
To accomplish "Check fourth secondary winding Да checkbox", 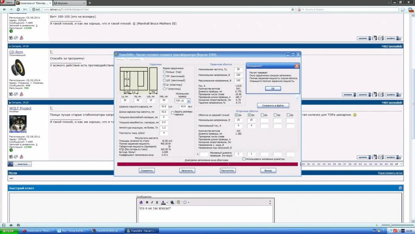I will click(275, 115).
